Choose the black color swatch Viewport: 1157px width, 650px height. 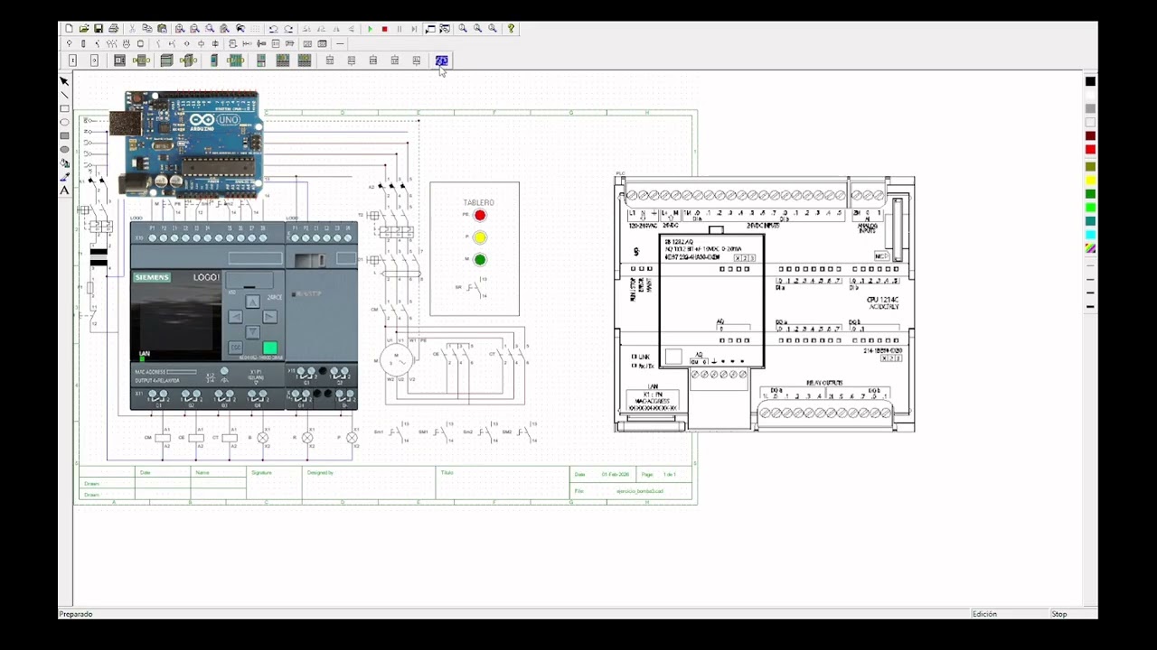pos(1090,81)
